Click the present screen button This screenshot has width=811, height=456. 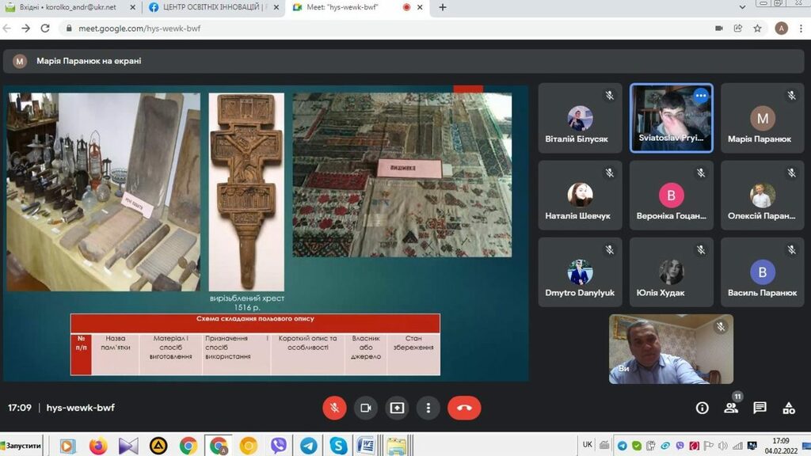(397, 408)
